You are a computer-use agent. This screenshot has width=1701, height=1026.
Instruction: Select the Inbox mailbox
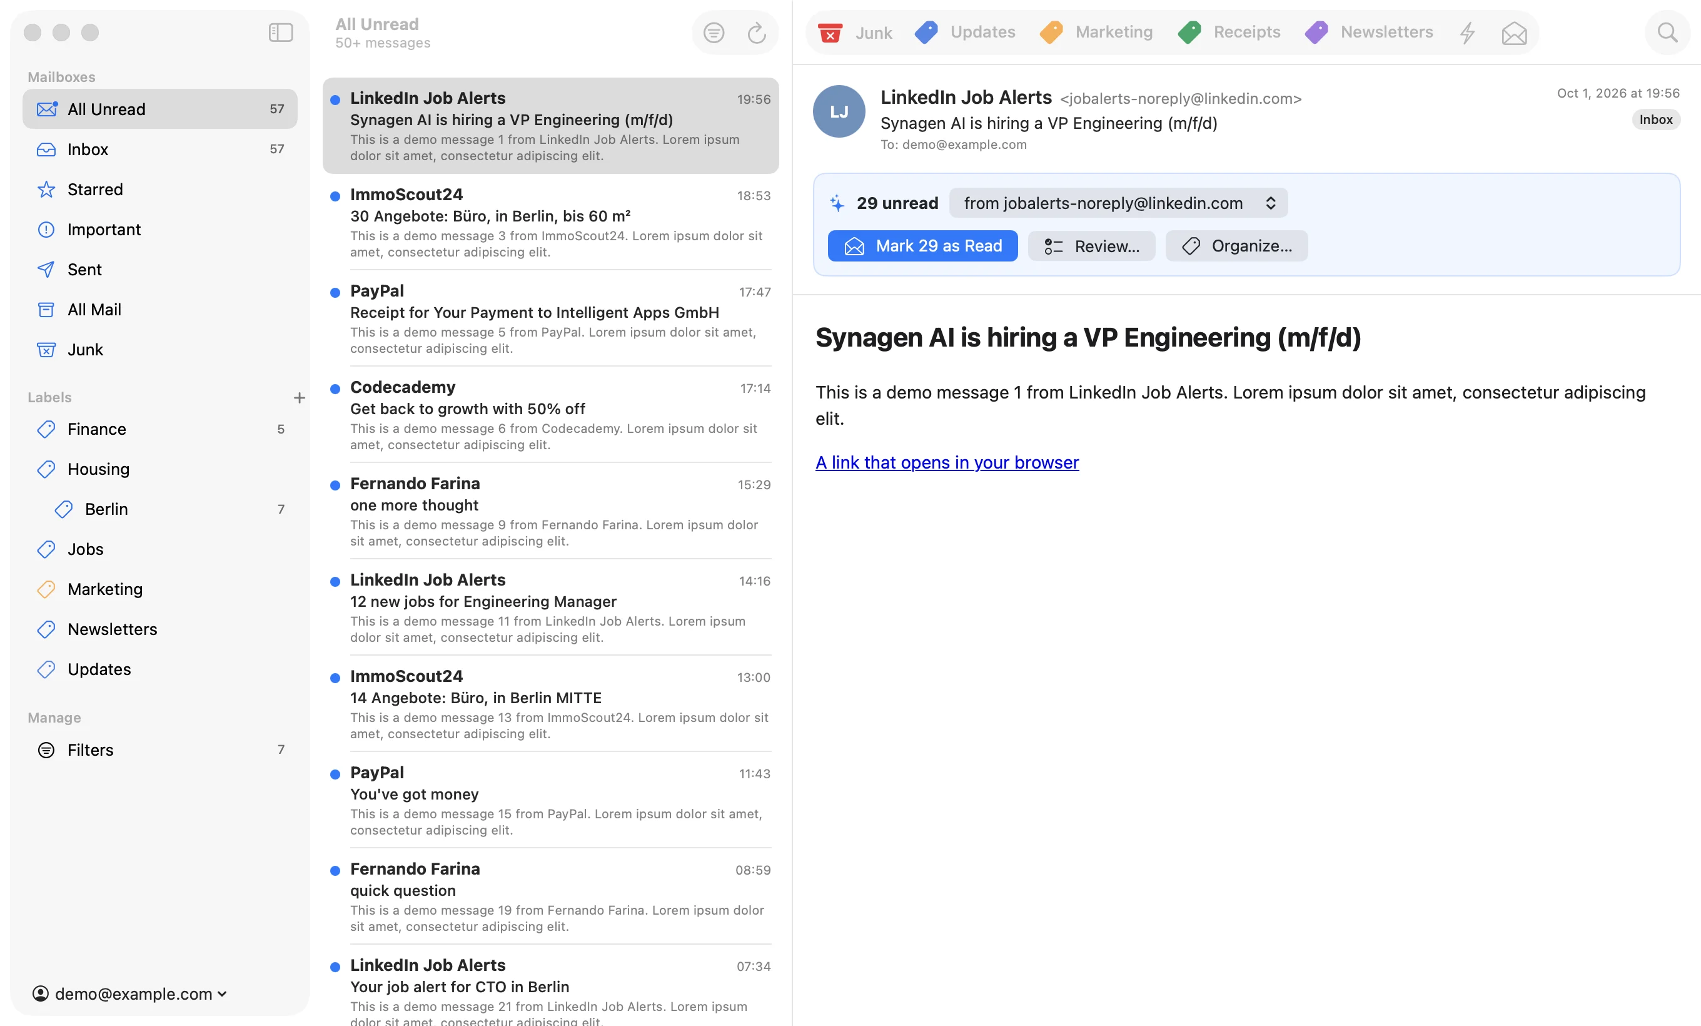point(160,149)
